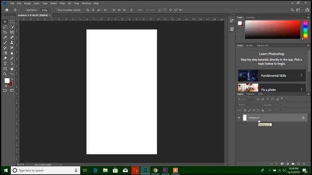Swap foreground and background colors

click(12, 79)
